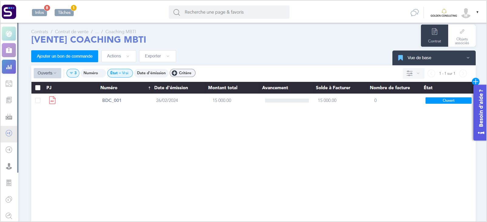Click the Date d'émission filter chip

coord(151,73)
